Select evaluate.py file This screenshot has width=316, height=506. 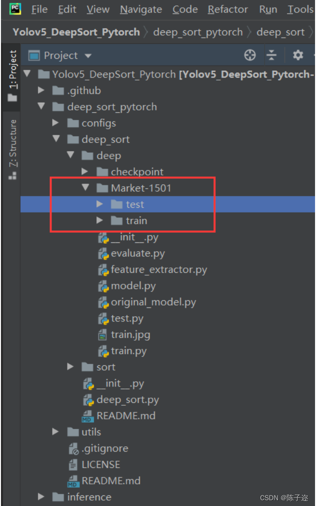[132, 253]
